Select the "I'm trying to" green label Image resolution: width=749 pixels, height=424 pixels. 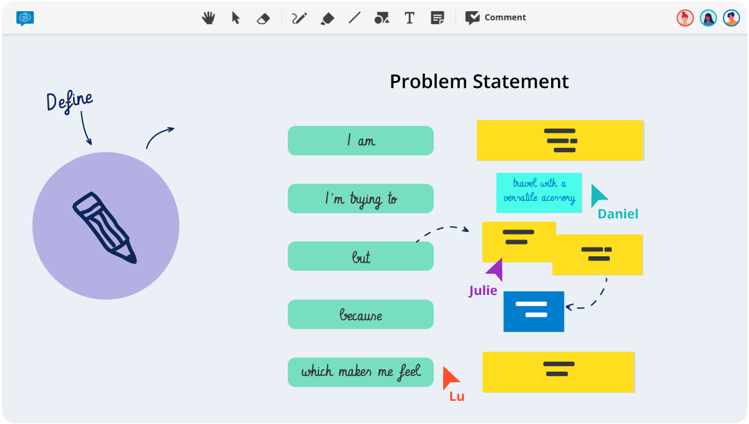pos(361,198)
